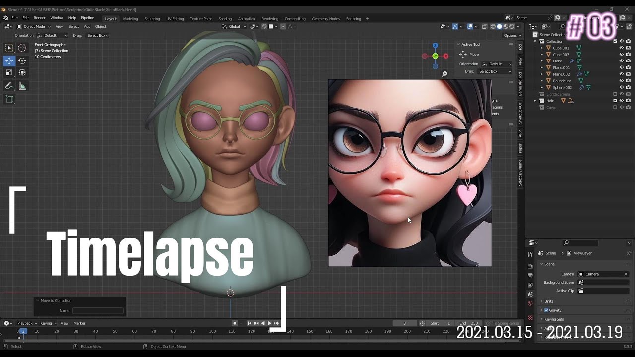Select the Measure tool
Viewport: 635px width, 357px height.
point(22,86)
